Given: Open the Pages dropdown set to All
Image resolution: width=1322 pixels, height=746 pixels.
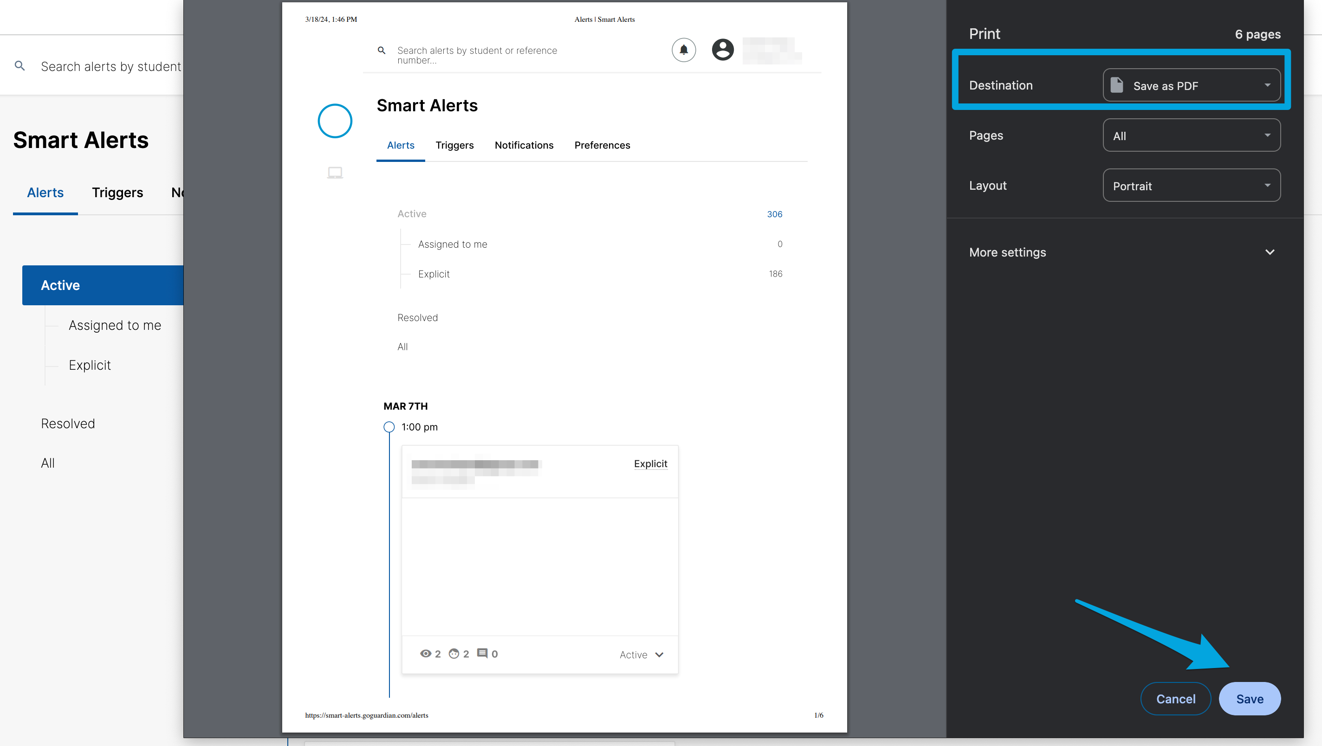Looking at the screenshot, I should click(x=1191, y=135).
